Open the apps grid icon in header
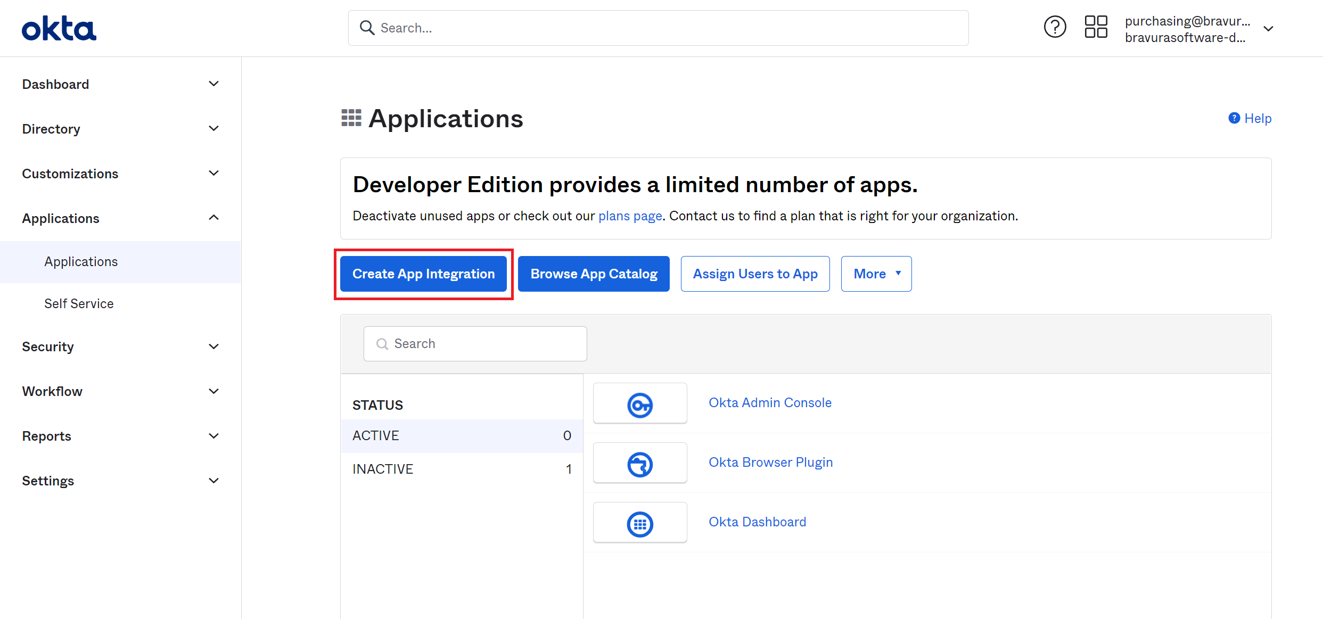 pos(1096,27)
